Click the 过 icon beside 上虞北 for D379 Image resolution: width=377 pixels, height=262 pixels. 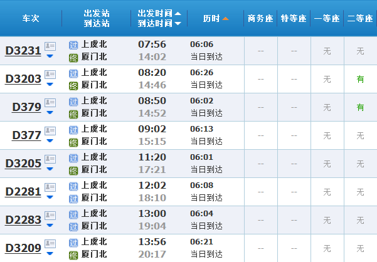coord(73,102)
